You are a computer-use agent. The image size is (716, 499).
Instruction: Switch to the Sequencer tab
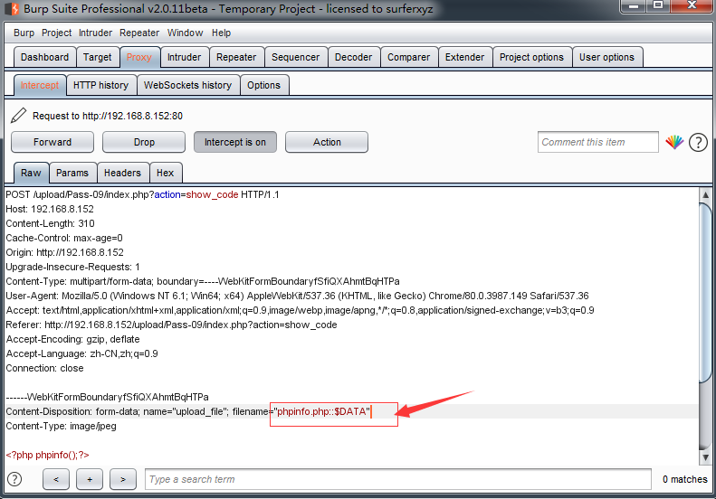tap(295, 58)
